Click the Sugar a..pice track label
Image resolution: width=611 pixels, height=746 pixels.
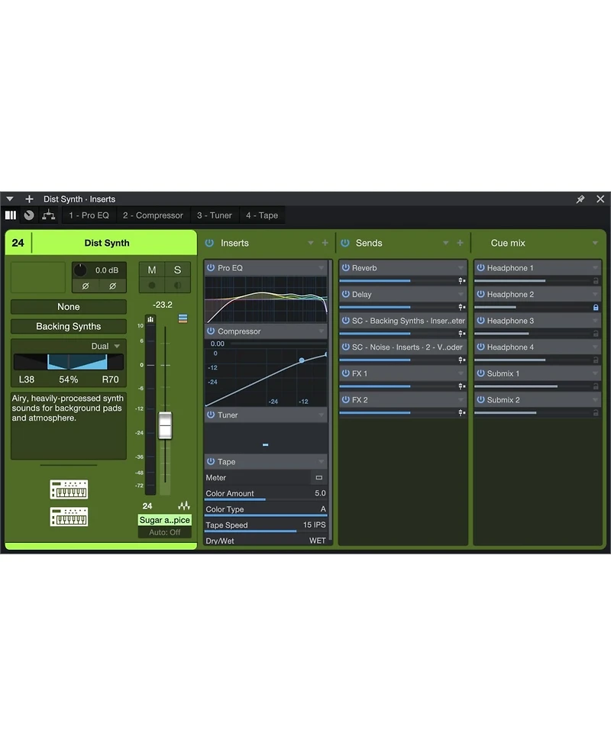[165, 520]
